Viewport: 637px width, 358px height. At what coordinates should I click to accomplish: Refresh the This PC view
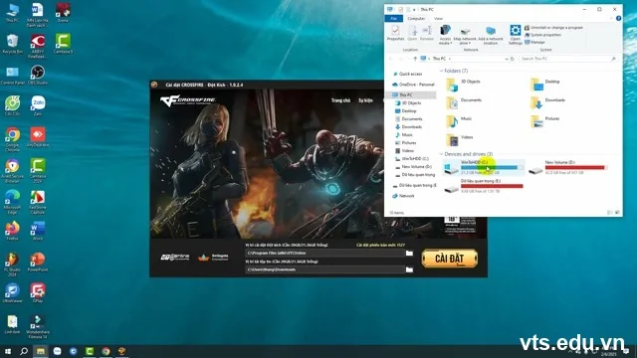513,59
